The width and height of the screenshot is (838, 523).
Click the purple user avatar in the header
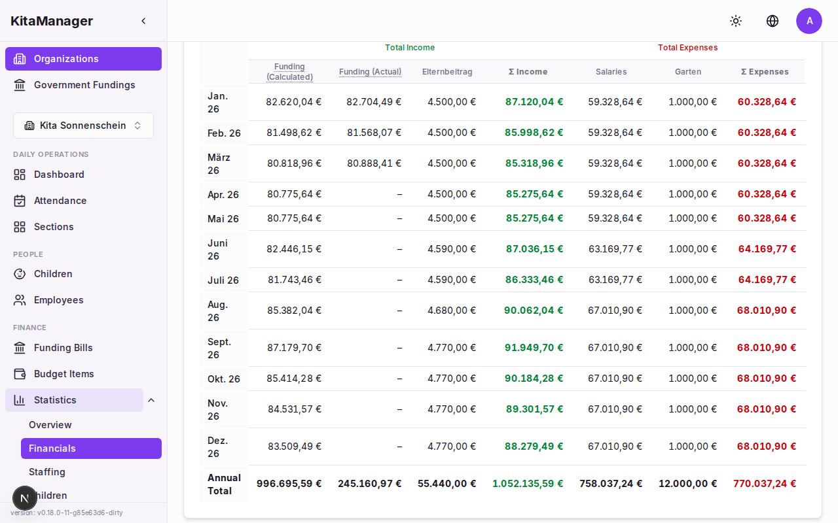(x=809, y=21)
